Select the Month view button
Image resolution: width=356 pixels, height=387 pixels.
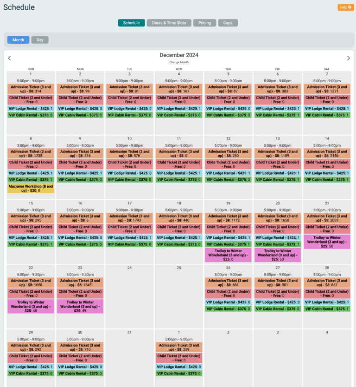18,40
